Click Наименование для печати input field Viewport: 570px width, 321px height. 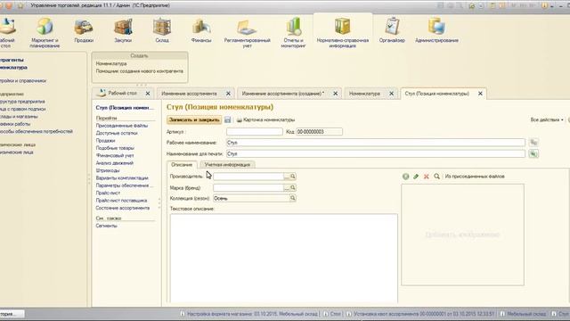pos(376,154)
